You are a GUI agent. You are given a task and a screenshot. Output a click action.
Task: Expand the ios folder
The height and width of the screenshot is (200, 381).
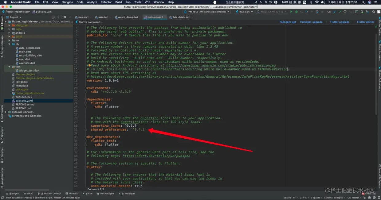click(10, 40)
